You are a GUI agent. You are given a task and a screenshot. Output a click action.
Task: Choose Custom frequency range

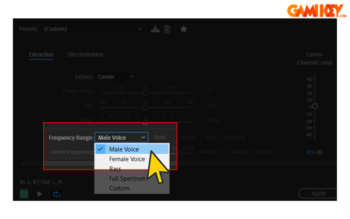click(x=119, y=188)
